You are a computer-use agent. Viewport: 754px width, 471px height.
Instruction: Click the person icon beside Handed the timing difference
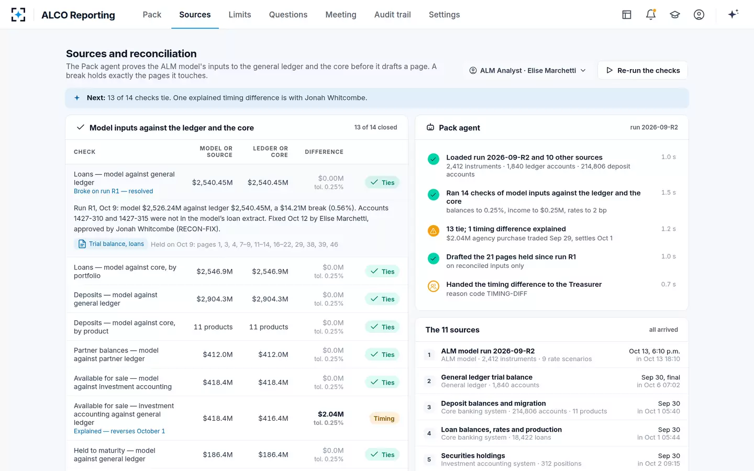(x=434, y=286)
